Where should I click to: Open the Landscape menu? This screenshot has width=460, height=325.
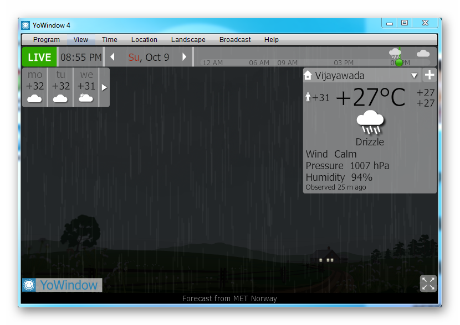[x=188, y=39]
